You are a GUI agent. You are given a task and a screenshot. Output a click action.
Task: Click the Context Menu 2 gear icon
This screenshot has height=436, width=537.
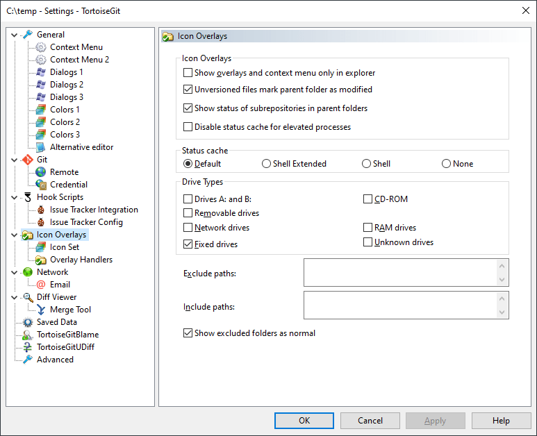[41, 60]
